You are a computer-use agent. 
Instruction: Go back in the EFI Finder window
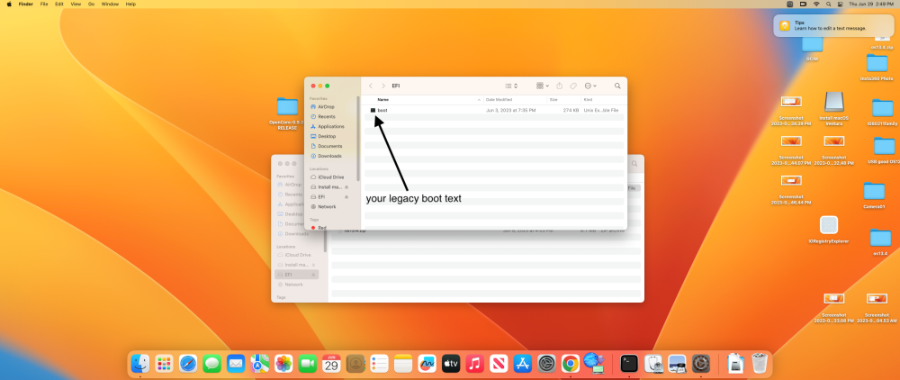click(x=371, y=86)
